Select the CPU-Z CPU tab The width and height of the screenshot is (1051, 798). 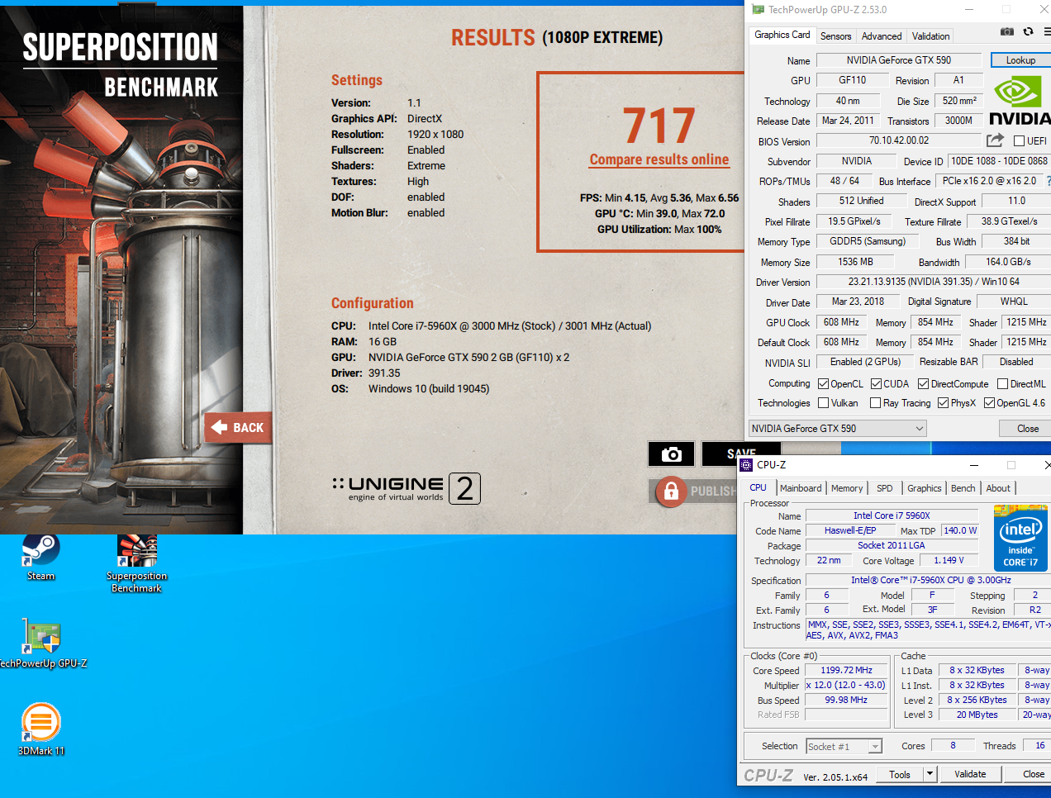pos(758,487)
